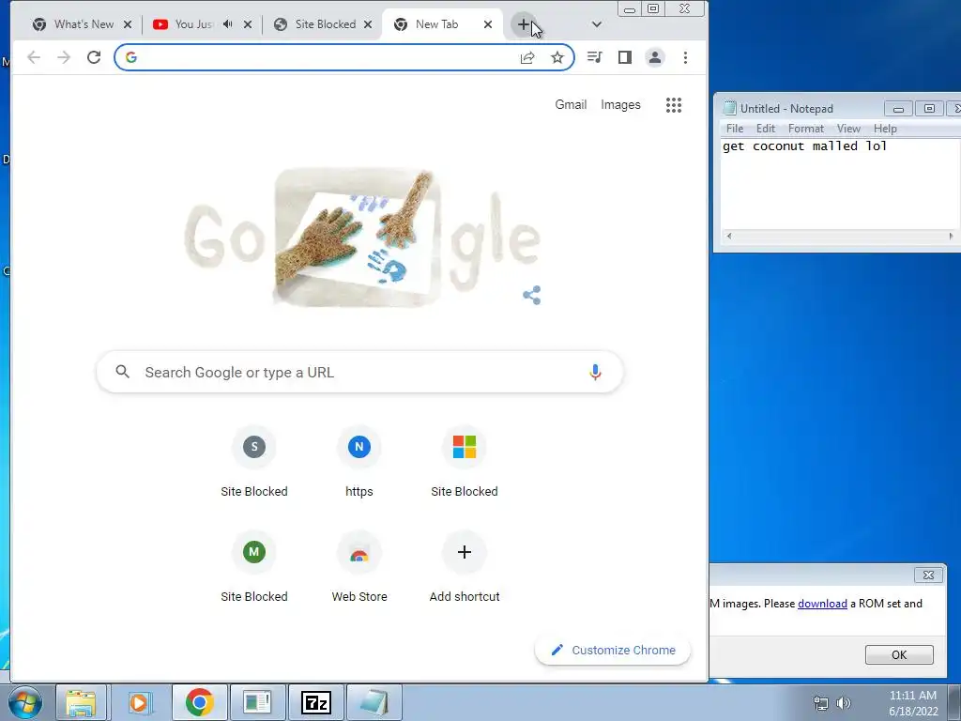Open the Notepad taskbar icon
The height and width of the screenshot is (721, 961).
coord(374,702)
